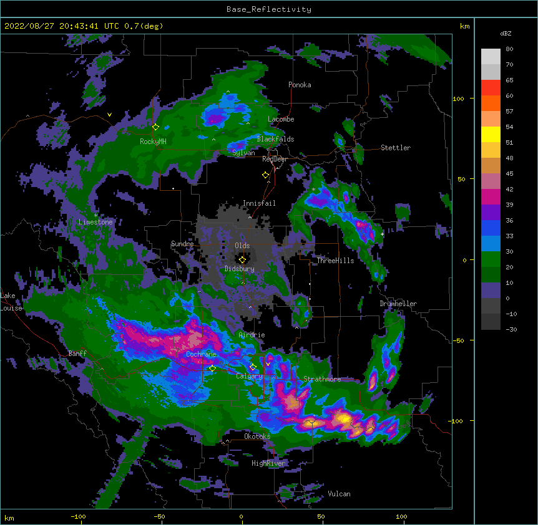Select the yellow diamond marker south of RedDeer
Screen dimensions: 538x525
266,175
